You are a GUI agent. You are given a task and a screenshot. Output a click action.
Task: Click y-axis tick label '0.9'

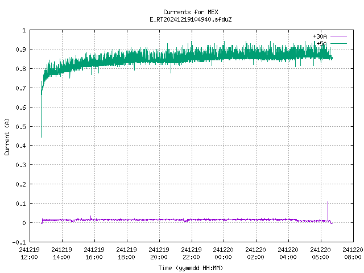pos(20,49)
